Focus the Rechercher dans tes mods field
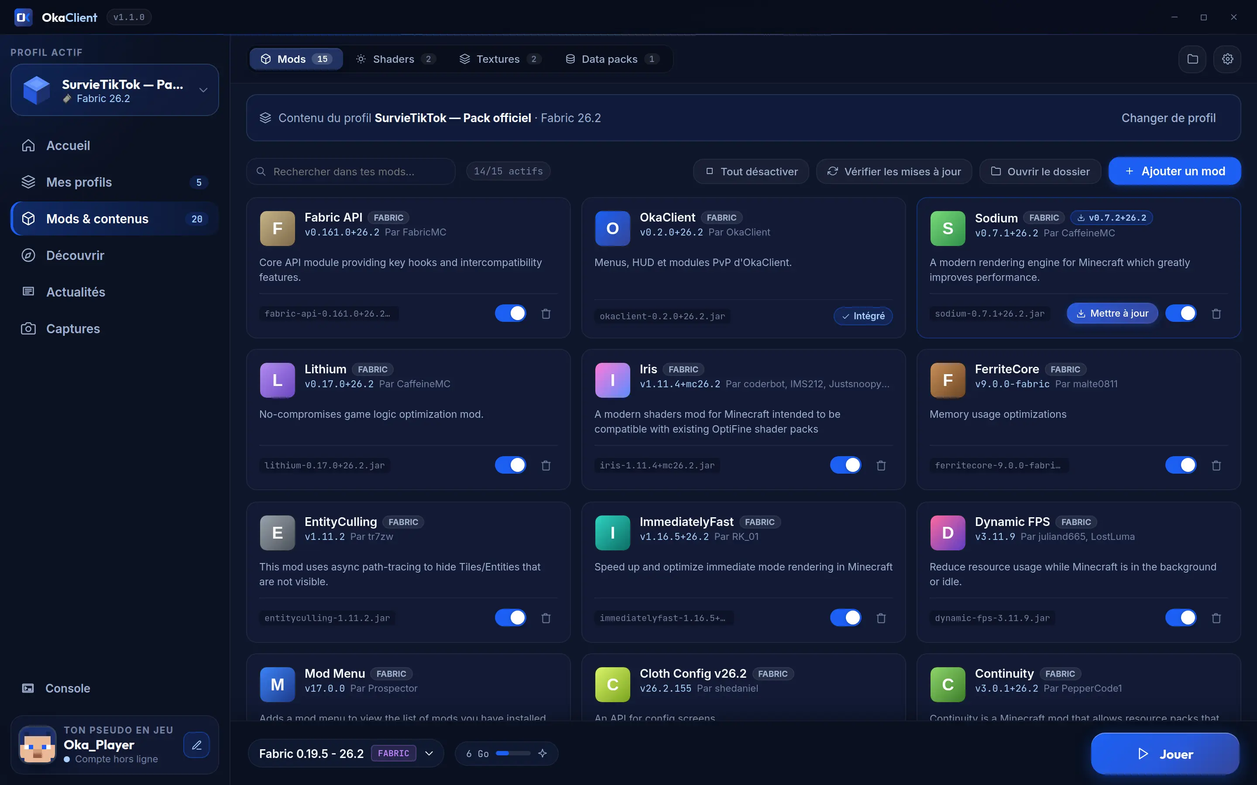This screenshot has width=1257, height=785. click(x=350, y=171)
